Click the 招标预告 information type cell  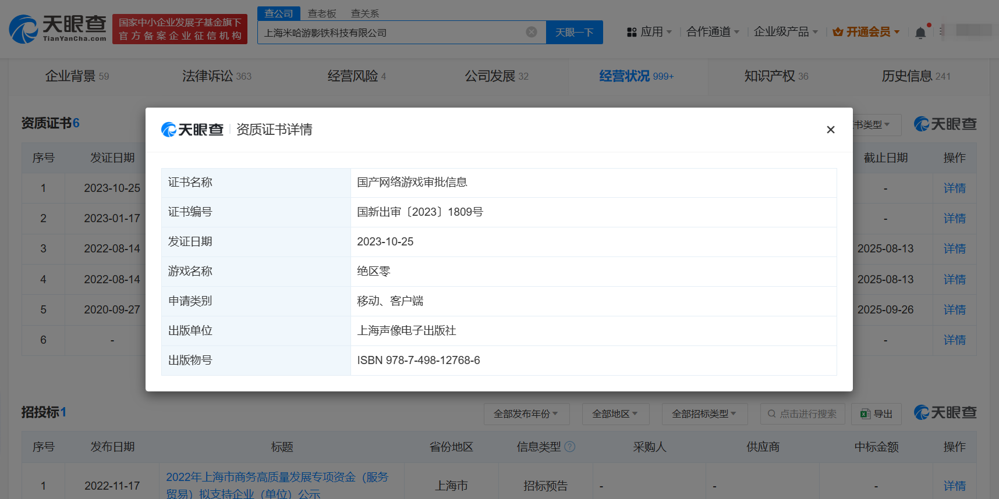click(x=545, y=486)
